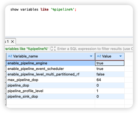The height and width of the screenshot is (113, 138).
Task: Click the A-Z type icon in Value header
Action: 99,56
